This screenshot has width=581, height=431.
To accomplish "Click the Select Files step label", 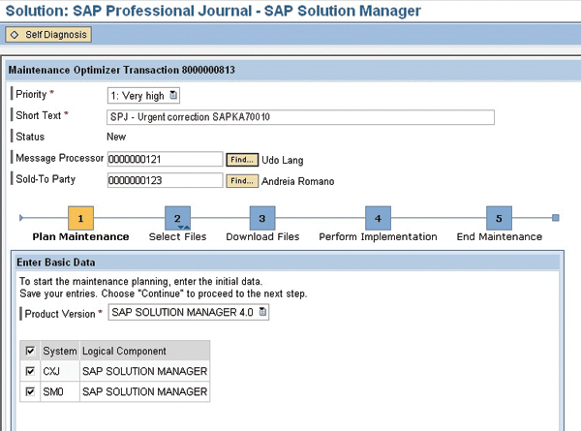I will click(177, 236).
